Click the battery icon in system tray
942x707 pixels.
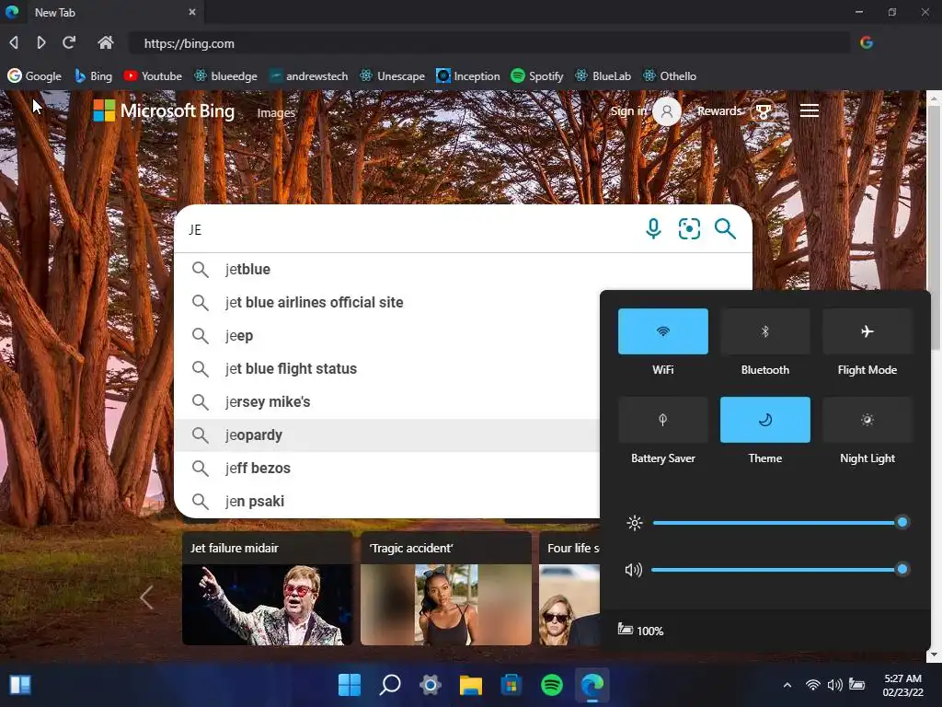click(x=856, y=685)
